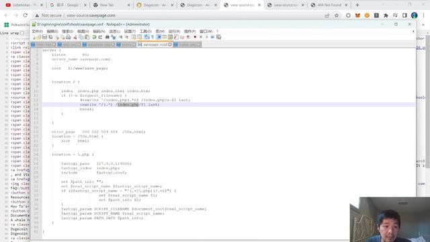This screenshot has width=430, height=242.
Task: Enable the Line wrap checkbox in Chrome source view
Action: [22, 33]
